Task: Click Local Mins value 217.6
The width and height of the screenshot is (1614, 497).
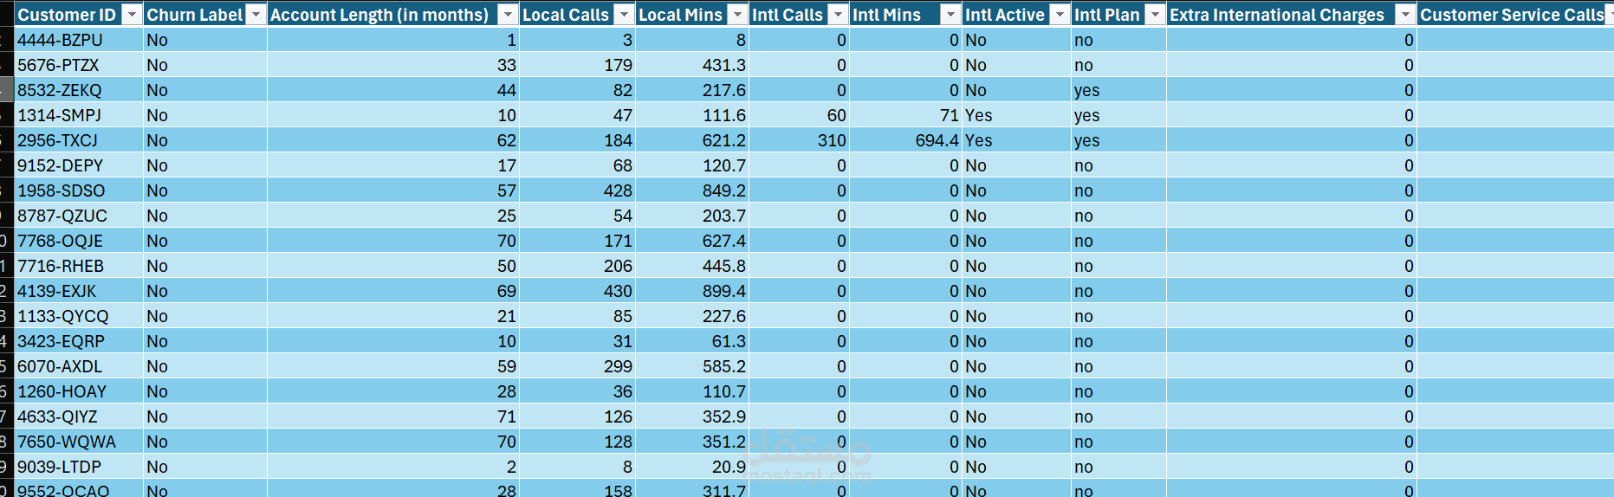Action: [691, 90]
